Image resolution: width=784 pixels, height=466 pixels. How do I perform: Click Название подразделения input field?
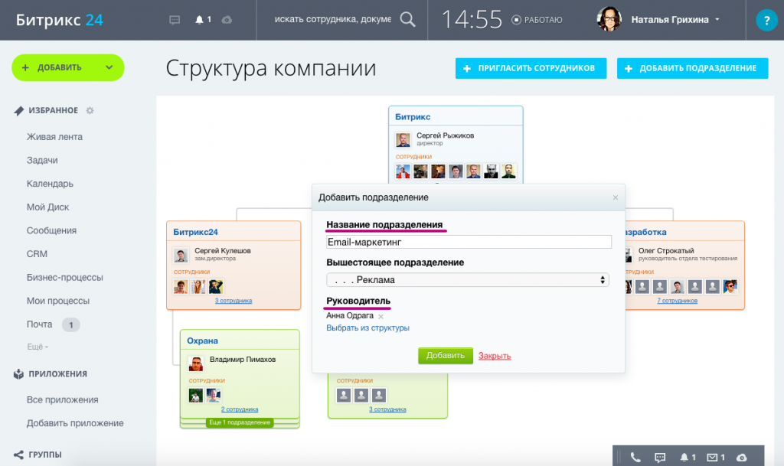click(x=469, y=242)
